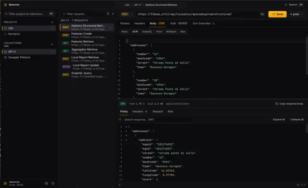Viewport: 308px width, 188px height.
Task: Click the Apiovnia logo icon at top left
Action: coord(5,5)
